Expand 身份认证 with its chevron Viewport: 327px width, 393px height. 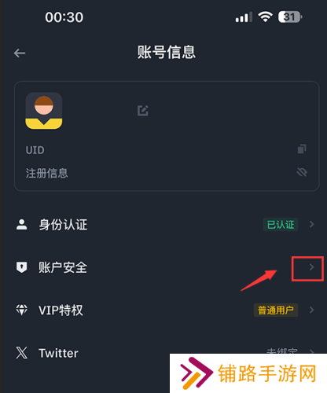[311, 225]
